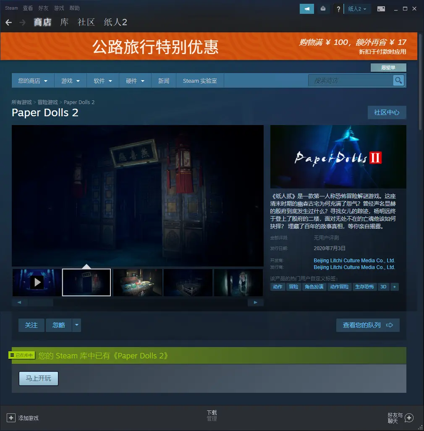
Task: Open Steam 实验室 section
Action: tap(200, 81)
